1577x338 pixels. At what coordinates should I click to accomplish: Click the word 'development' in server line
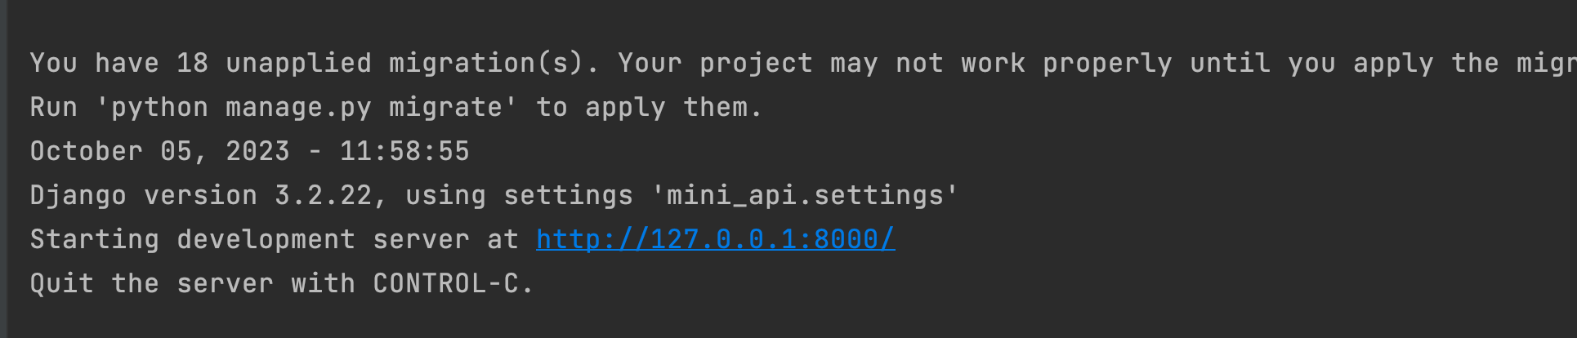pyautogui.click(x=266, y=239)
